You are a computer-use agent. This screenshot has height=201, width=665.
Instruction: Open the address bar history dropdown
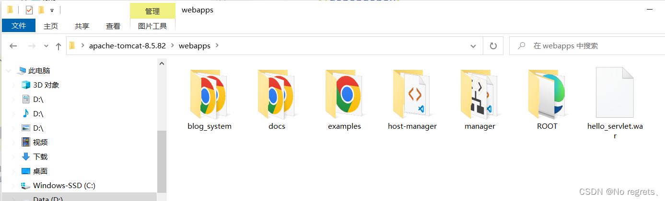pos(473,46)
